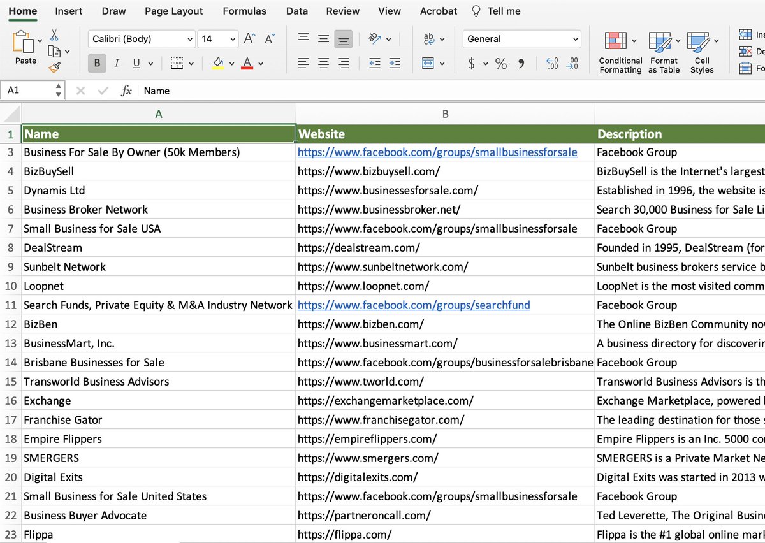Click the text orientation icon
765x543 pixels.
click(375, 39)
